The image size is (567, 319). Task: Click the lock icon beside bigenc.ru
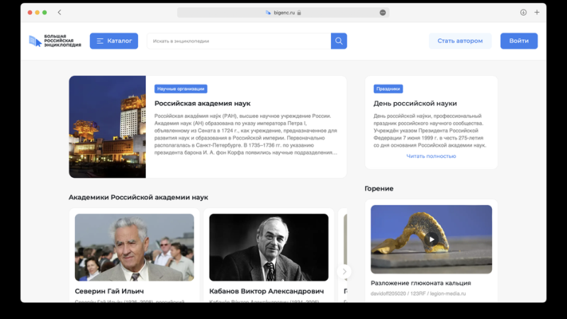[299, 13]
